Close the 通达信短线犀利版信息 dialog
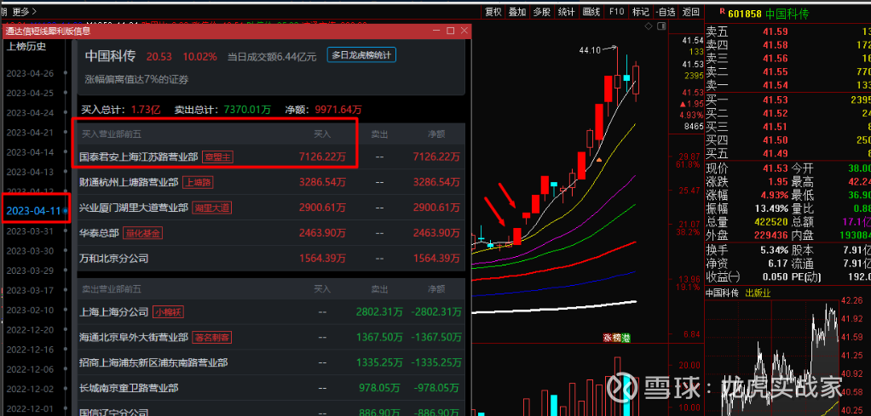Screen dimensions: 871x416 coord(464,31)
